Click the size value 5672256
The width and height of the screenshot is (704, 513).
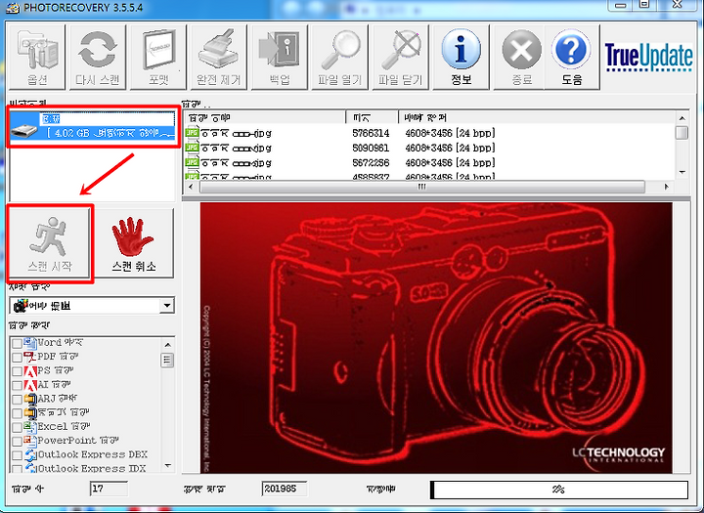(371, 163)
